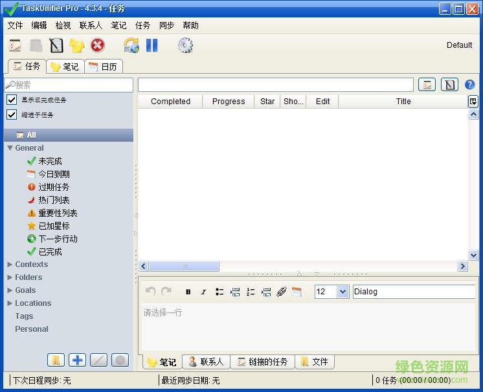Click the blue help question mark icon
Viewport: 483px width, 392px height.
(470, 85)
